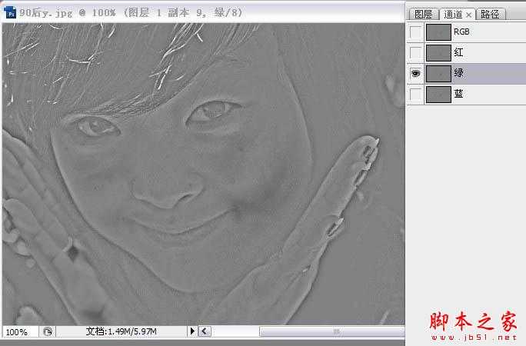Switch to the 图层 (Layers) tab
Viewport: 526px width, 346px height.
tap(422, 15)
